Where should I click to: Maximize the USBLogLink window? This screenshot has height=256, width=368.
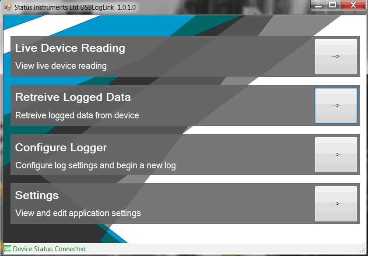[x=332, y=5]
